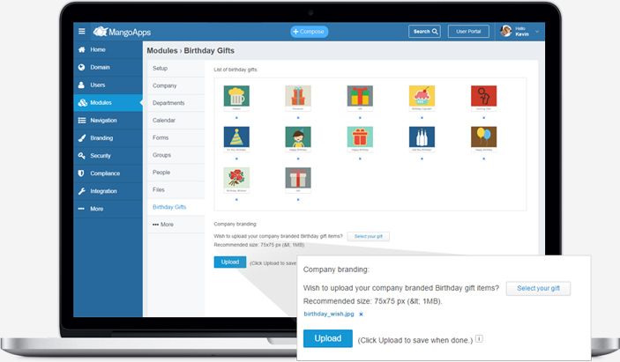This screenshot has height=362, width=620.
Task: Click the Security key icon
Action: [82, 156]
